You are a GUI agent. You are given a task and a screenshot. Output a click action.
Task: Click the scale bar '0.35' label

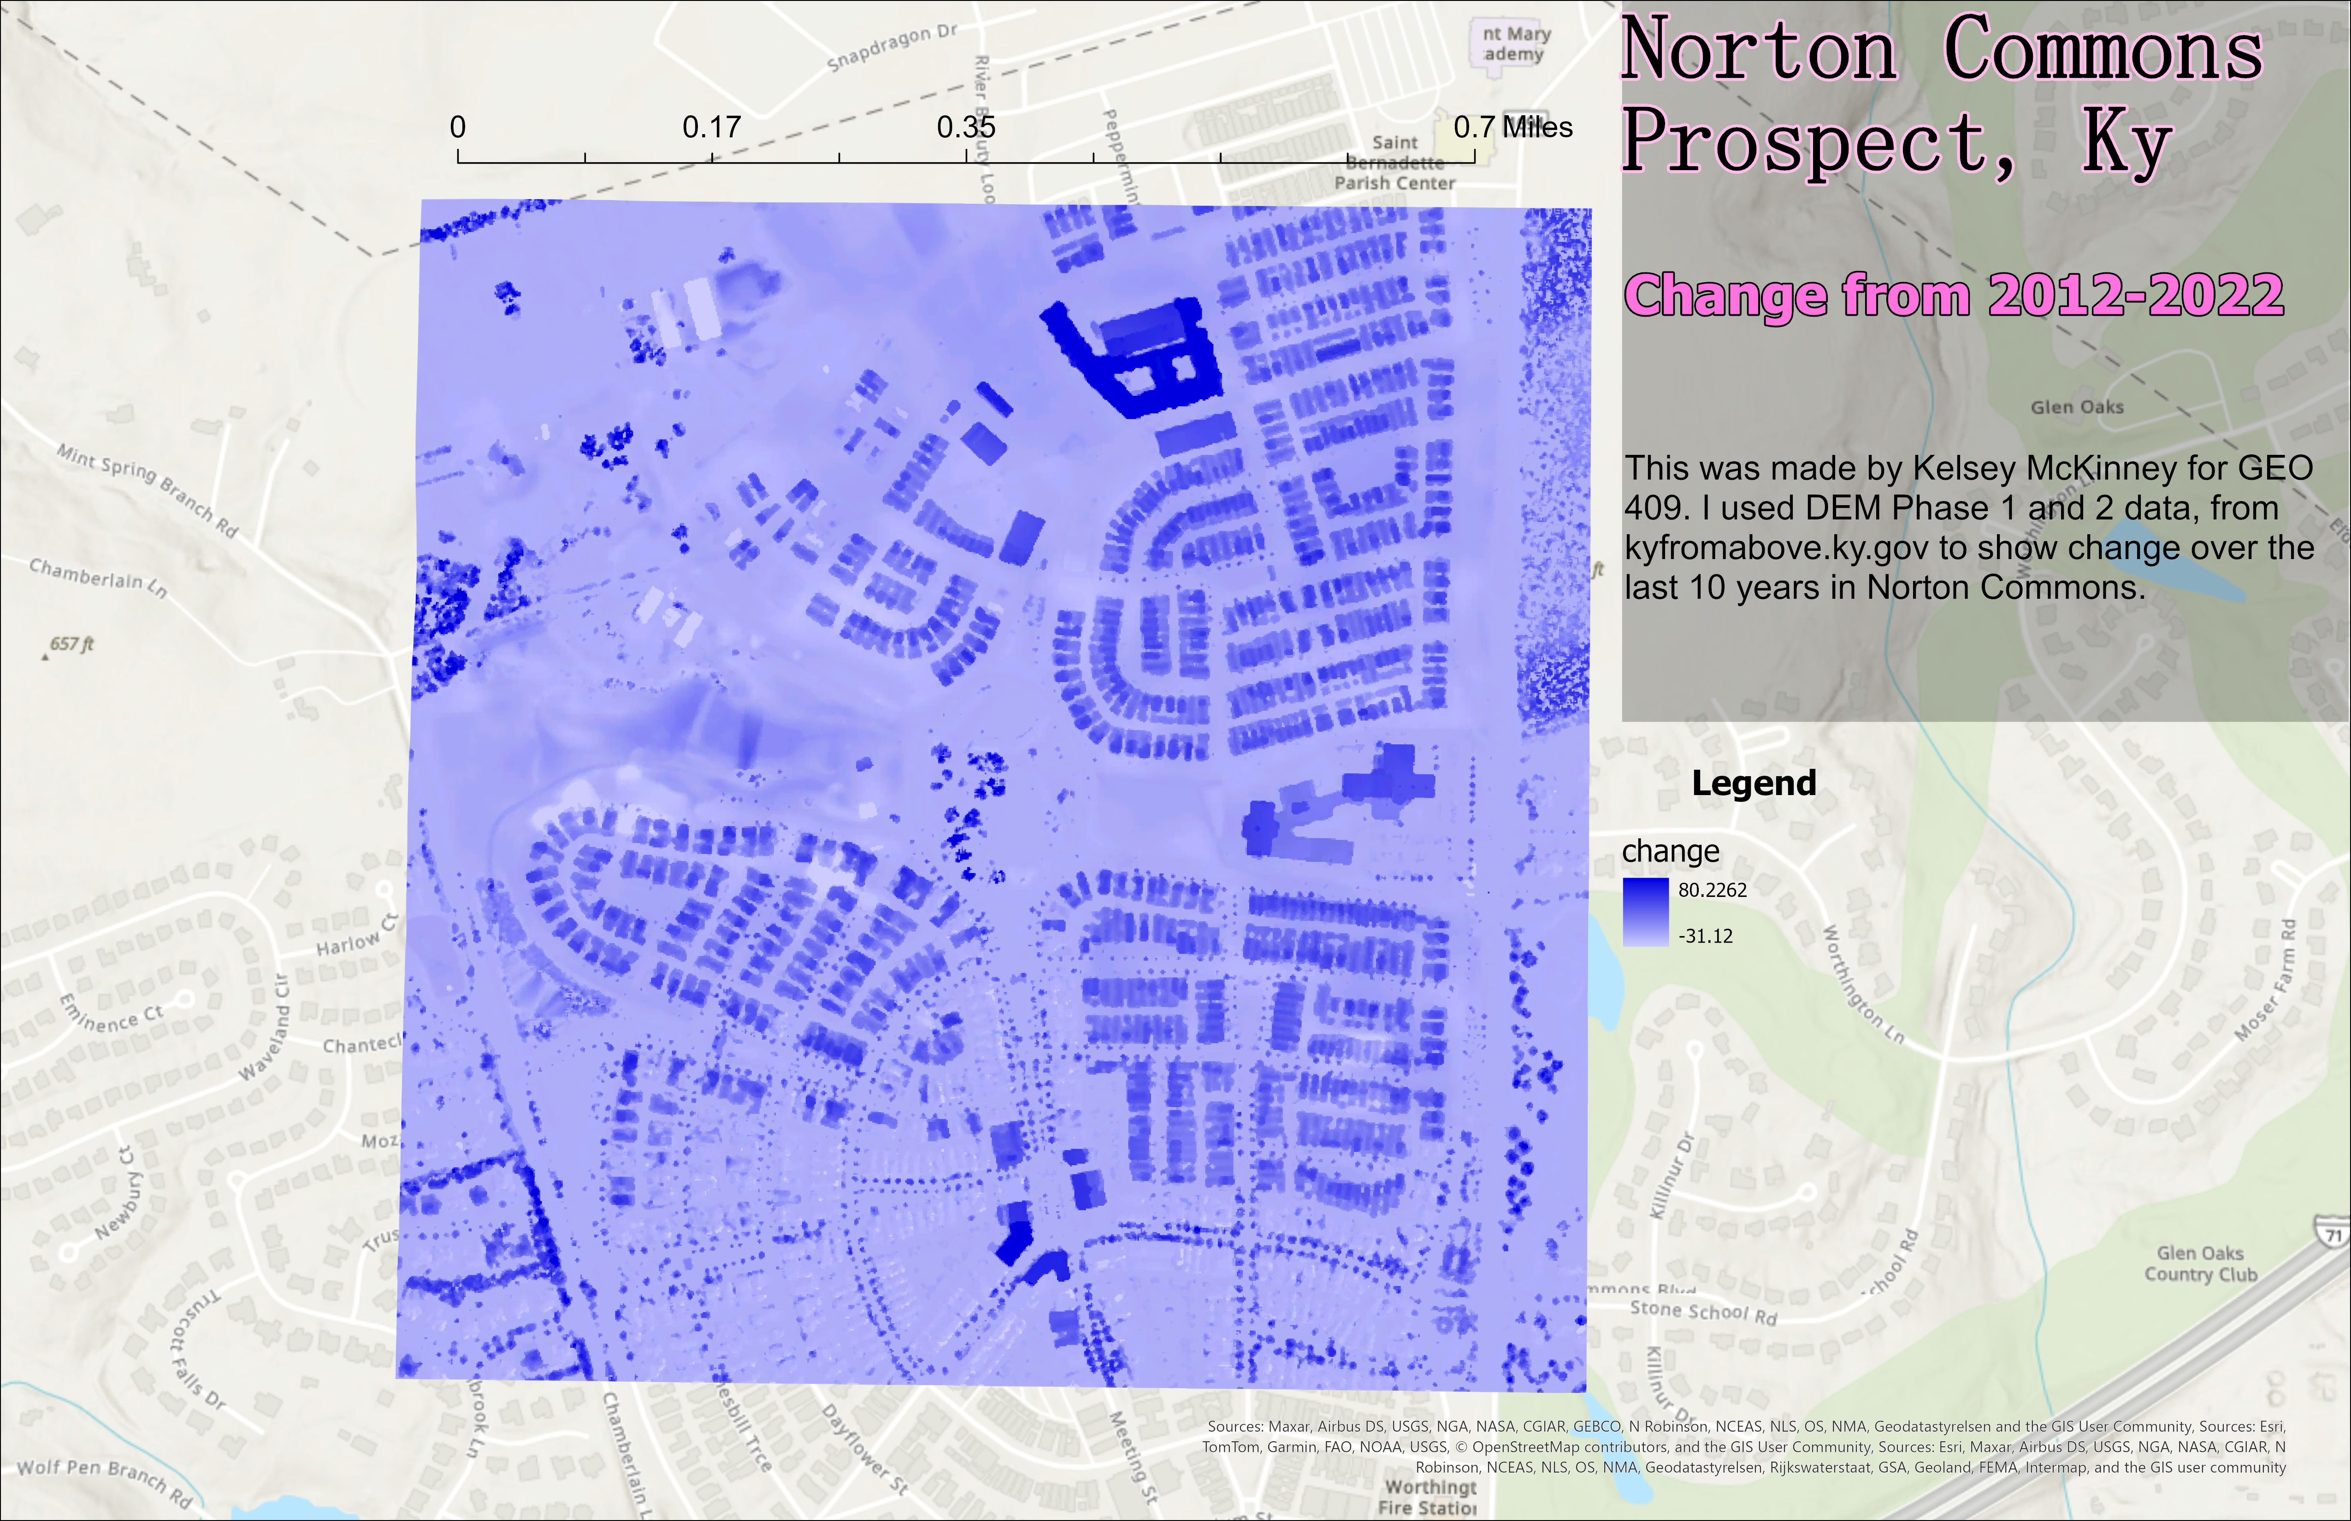coord(966,126)
